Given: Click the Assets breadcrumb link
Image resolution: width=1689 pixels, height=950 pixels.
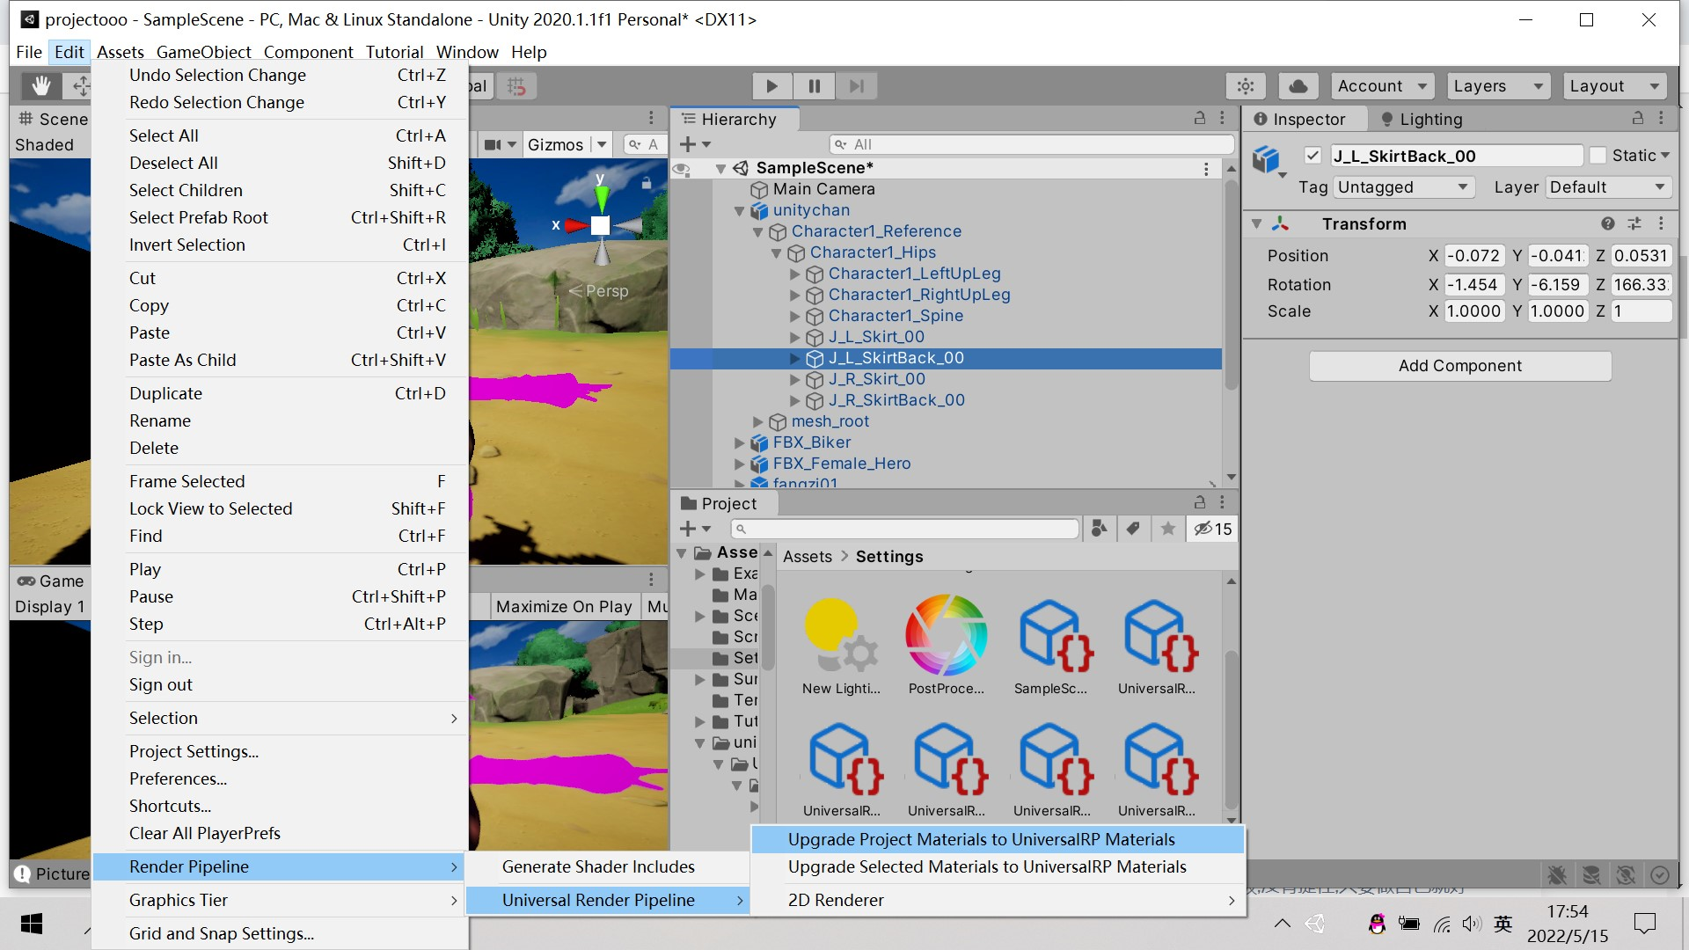Looking at the screenshot, I should pyautogui.click(x=807, y=557).
